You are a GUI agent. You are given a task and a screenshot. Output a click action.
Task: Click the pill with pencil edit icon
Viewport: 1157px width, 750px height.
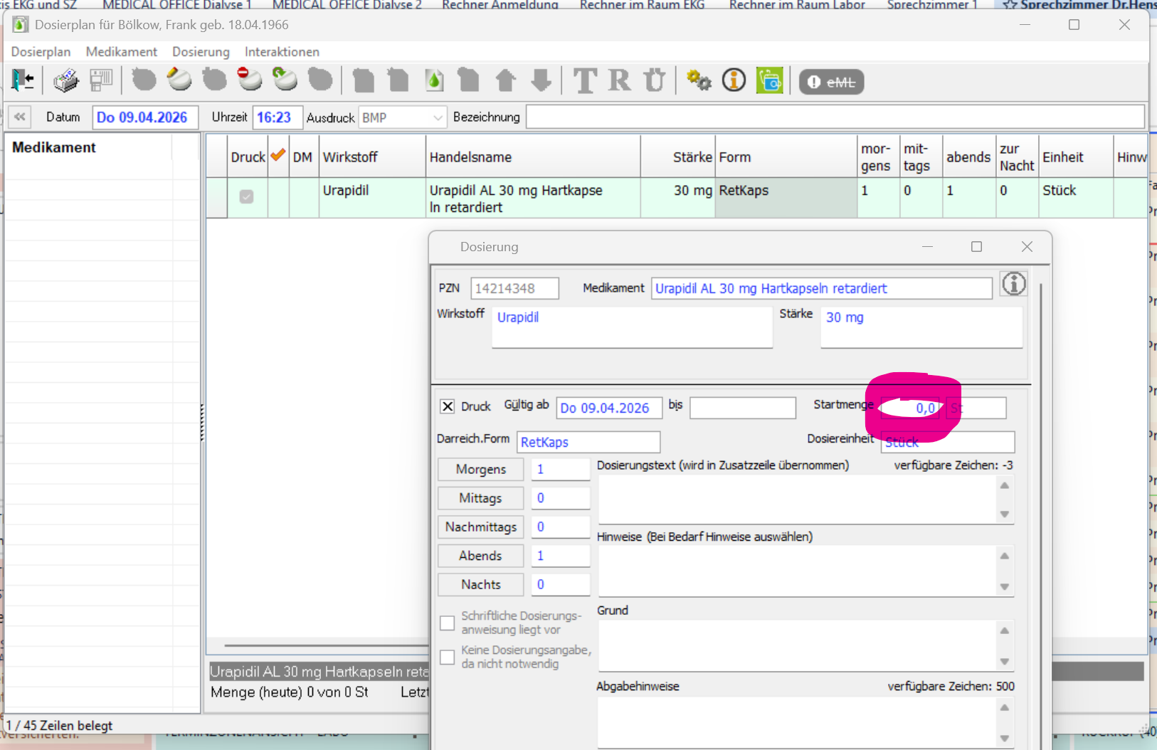click(179, 80)
